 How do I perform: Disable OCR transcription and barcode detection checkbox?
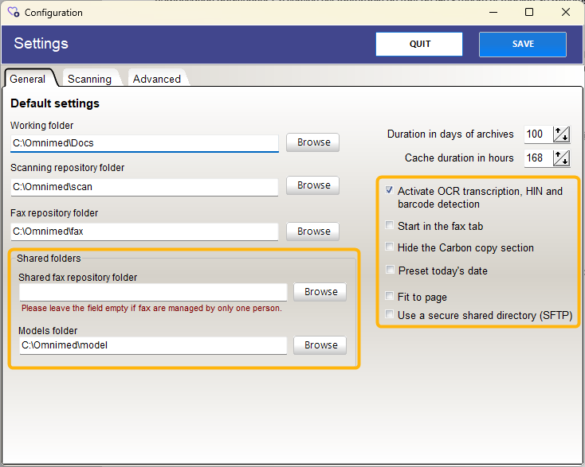pyautogui.click(x=389, y=190)
